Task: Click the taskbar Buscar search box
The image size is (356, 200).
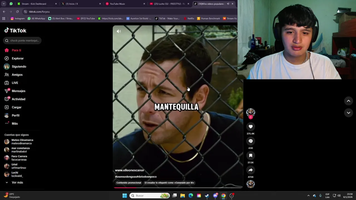Action: [150, 196]
